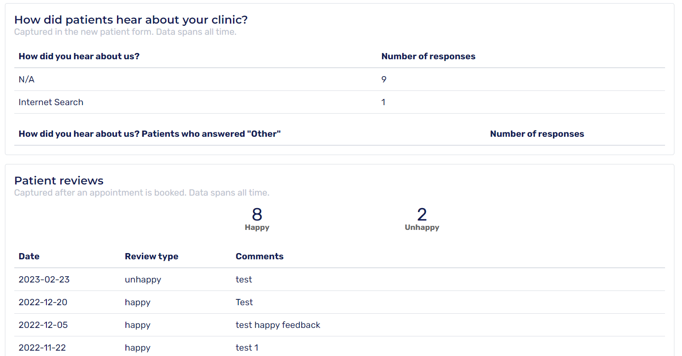682x356 pixels.
Task: Click the "How did patients hear about your clinic?" heading
Action: point(131,20)
